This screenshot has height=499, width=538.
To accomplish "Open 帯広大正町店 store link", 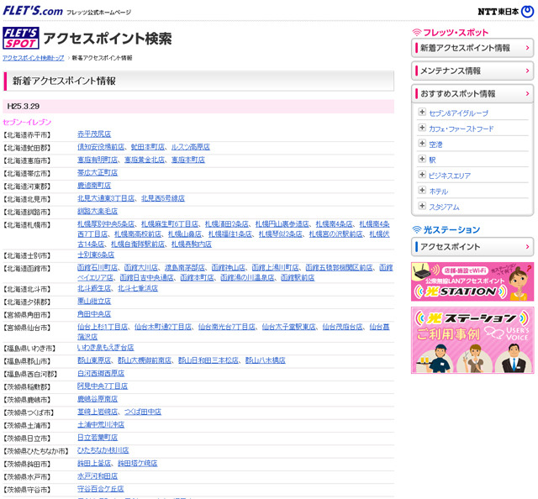I will tap(98, 172).
